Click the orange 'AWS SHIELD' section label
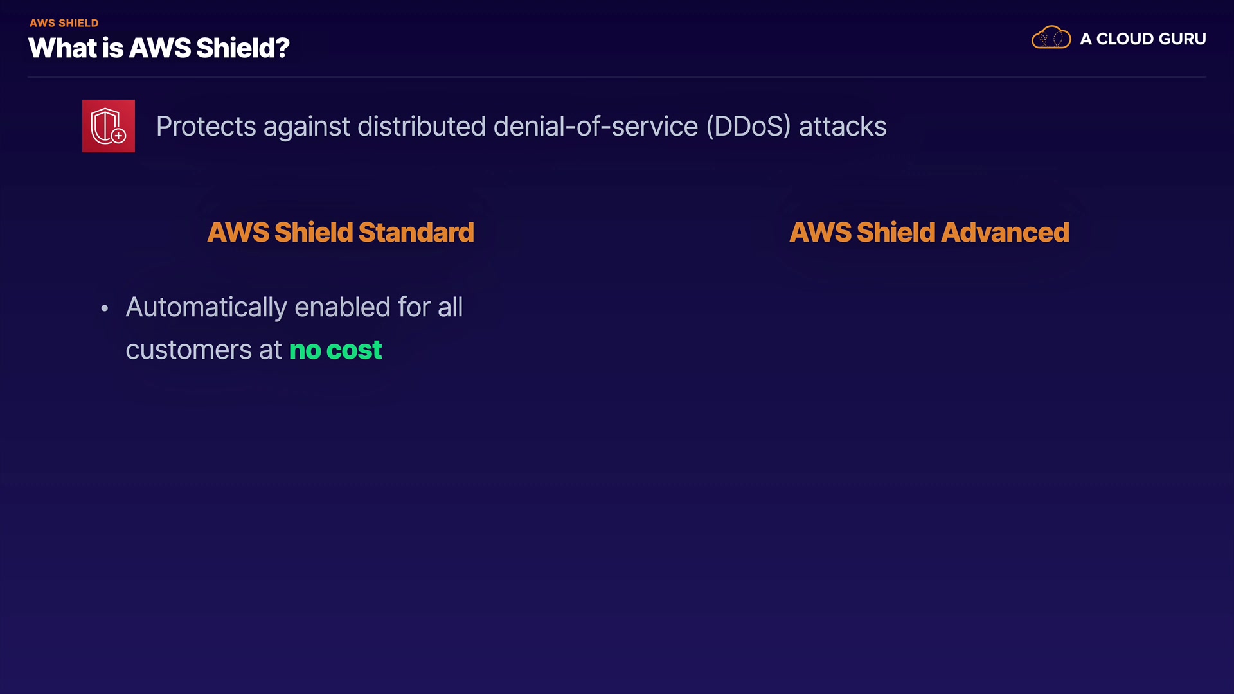 pyautogui.click(x=64, y=23)
